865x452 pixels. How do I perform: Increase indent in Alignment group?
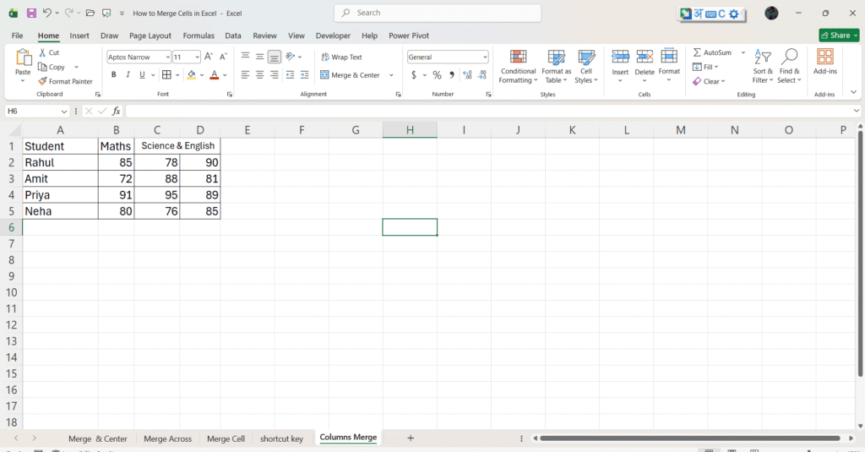[x=304, y=74]
